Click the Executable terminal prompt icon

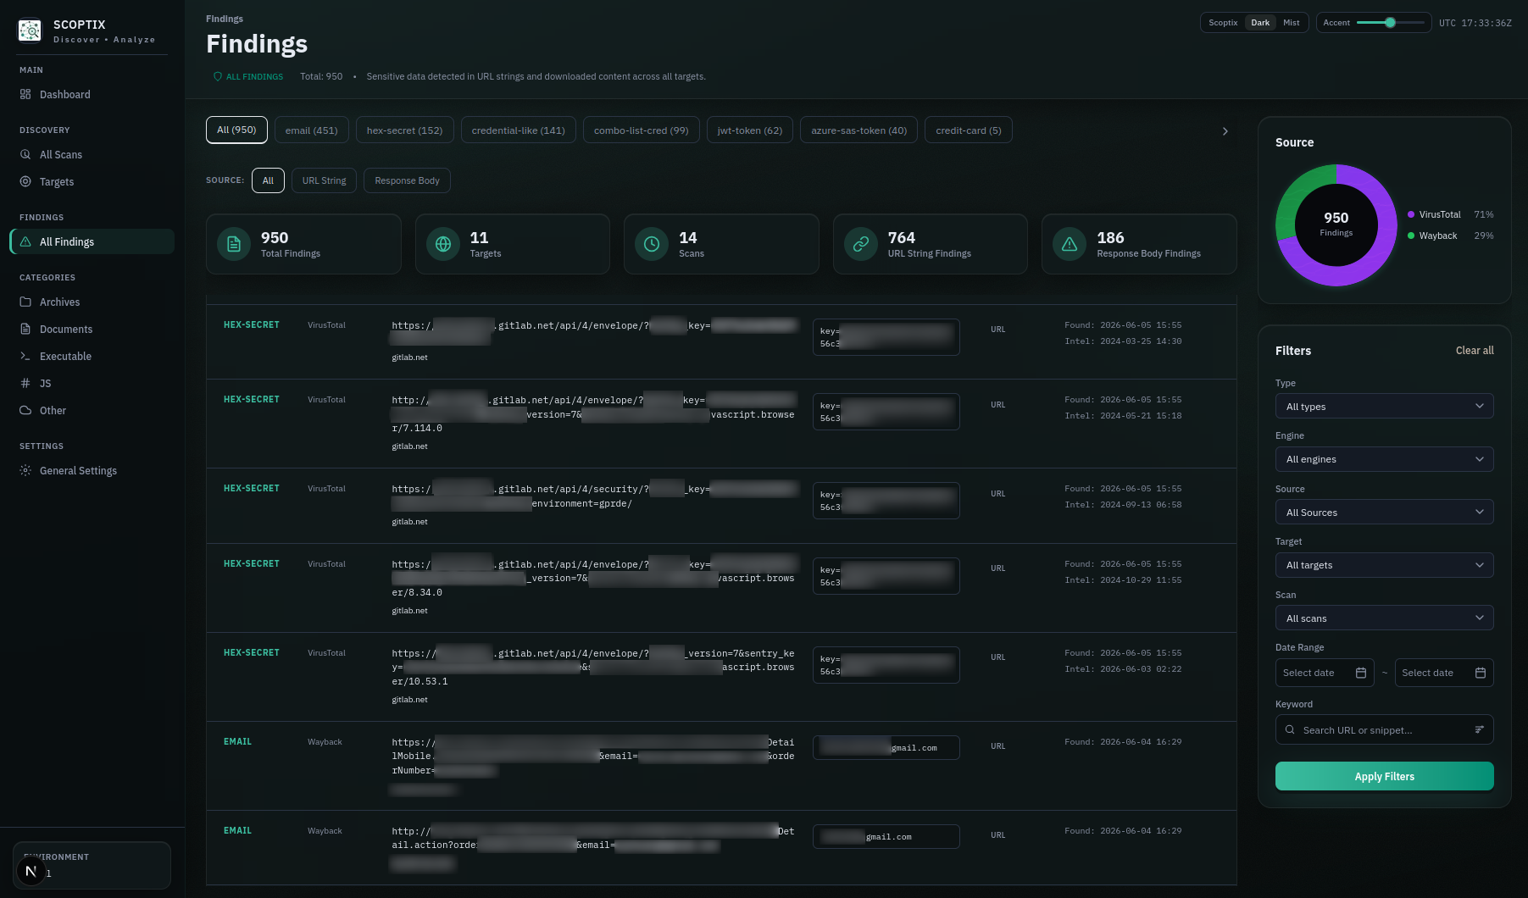click(x=25, y=356)
